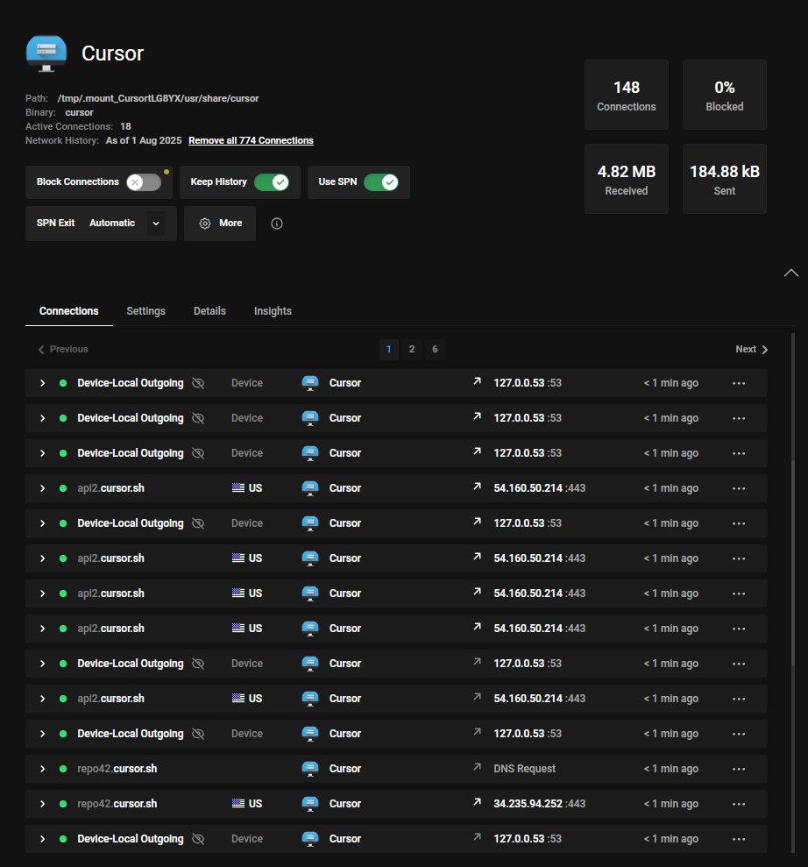The height and width of the screenshot is (867, 808).
Task: Select page 1 in the pagination
Action: point(388,349)
